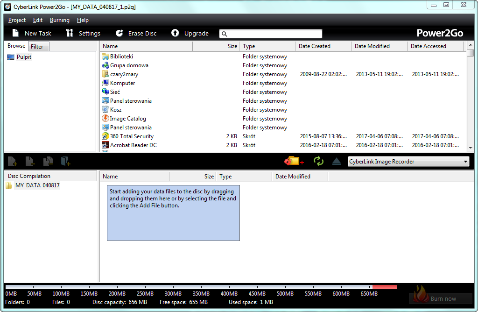Click compilation Date Modified column header
This screenshot has width=478, height=312.
point(300,176)
